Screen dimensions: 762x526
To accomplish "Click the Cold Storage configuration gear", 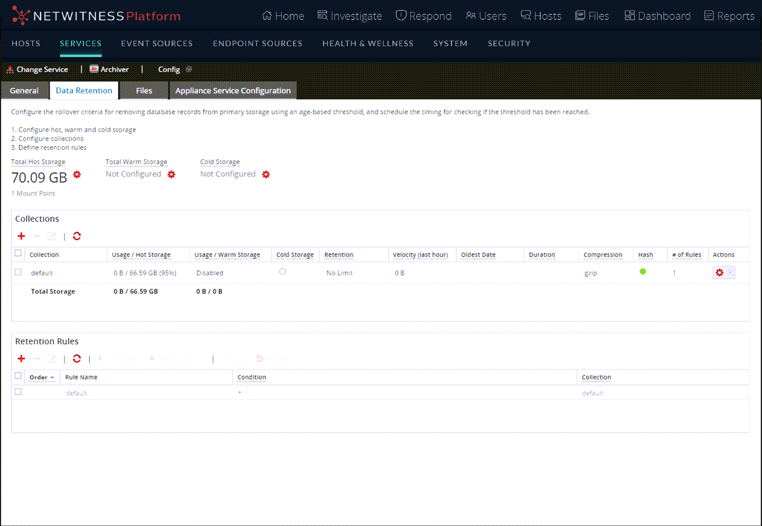I will click(x=266, y=175).
